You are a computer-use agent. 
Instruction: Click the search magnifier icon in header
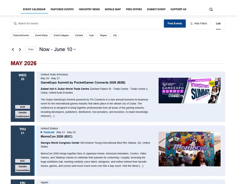211,9
